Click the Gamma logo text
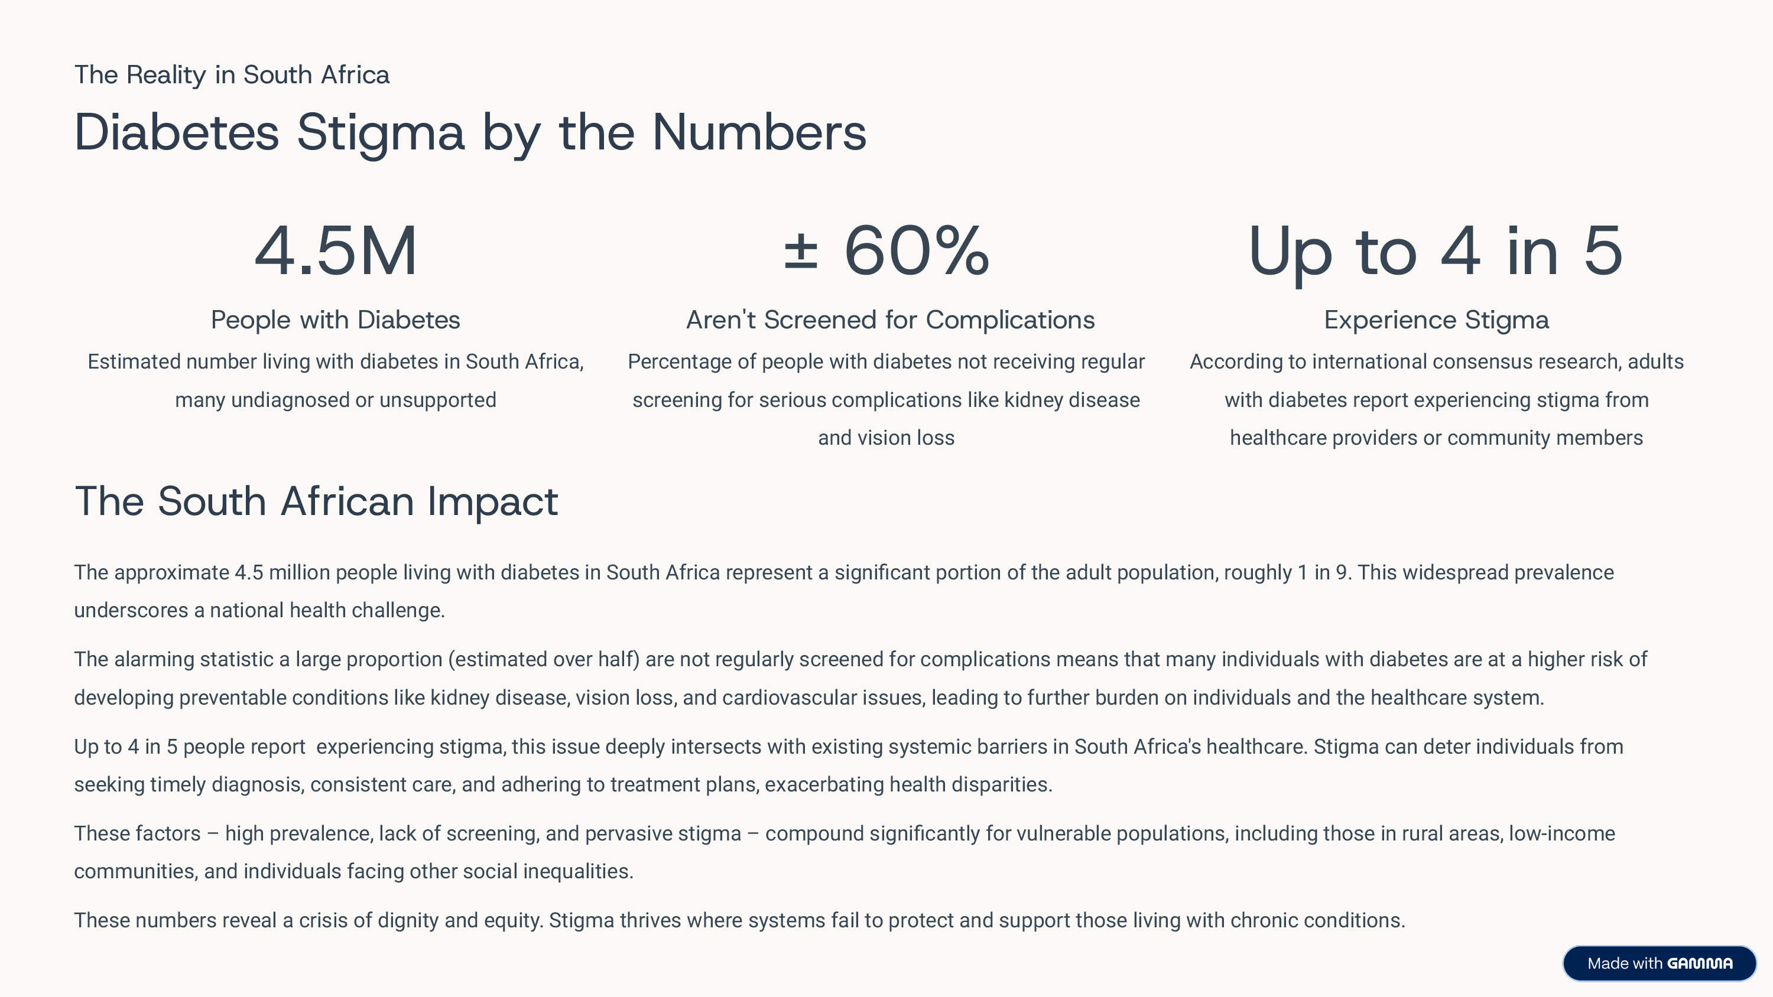This screenshot has height=997, width=1773. point(1699,963)
